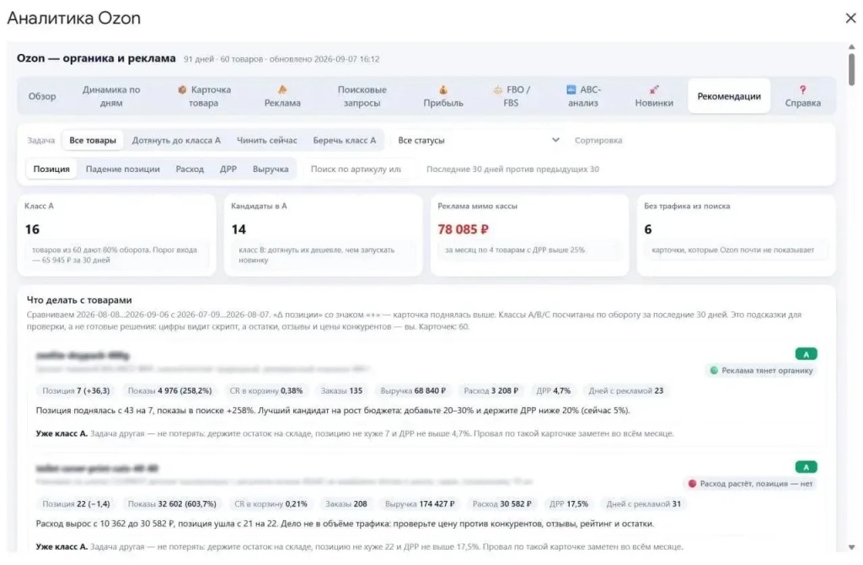Click the scrollbar down arrow
This screenshot has width=863, height=565.
[x=851, y=547]
